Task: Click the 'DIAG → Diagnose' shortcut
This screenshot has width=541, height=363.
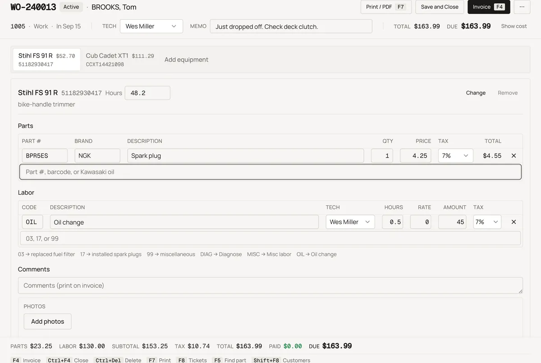Action: click(221, 254)
